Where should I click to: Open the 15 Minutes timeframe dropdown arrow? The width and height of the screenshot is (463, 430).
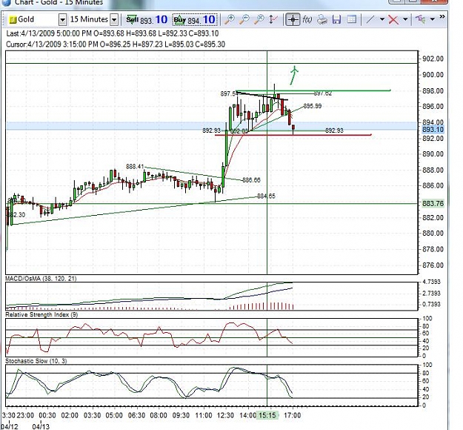click(114, 20)
